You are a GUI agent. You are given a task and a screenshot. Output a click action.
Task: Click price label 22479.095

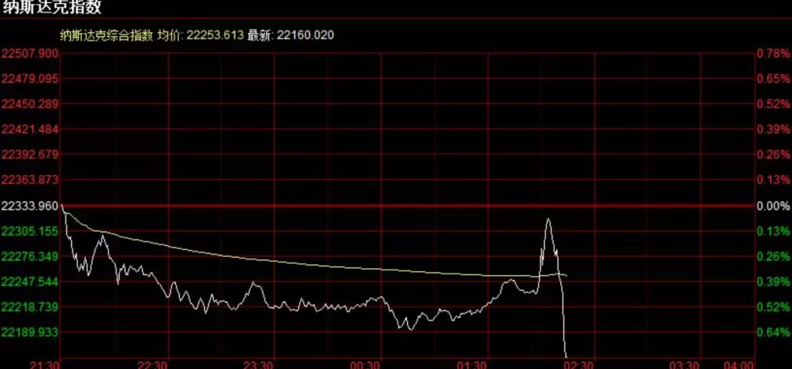(30, 79)
